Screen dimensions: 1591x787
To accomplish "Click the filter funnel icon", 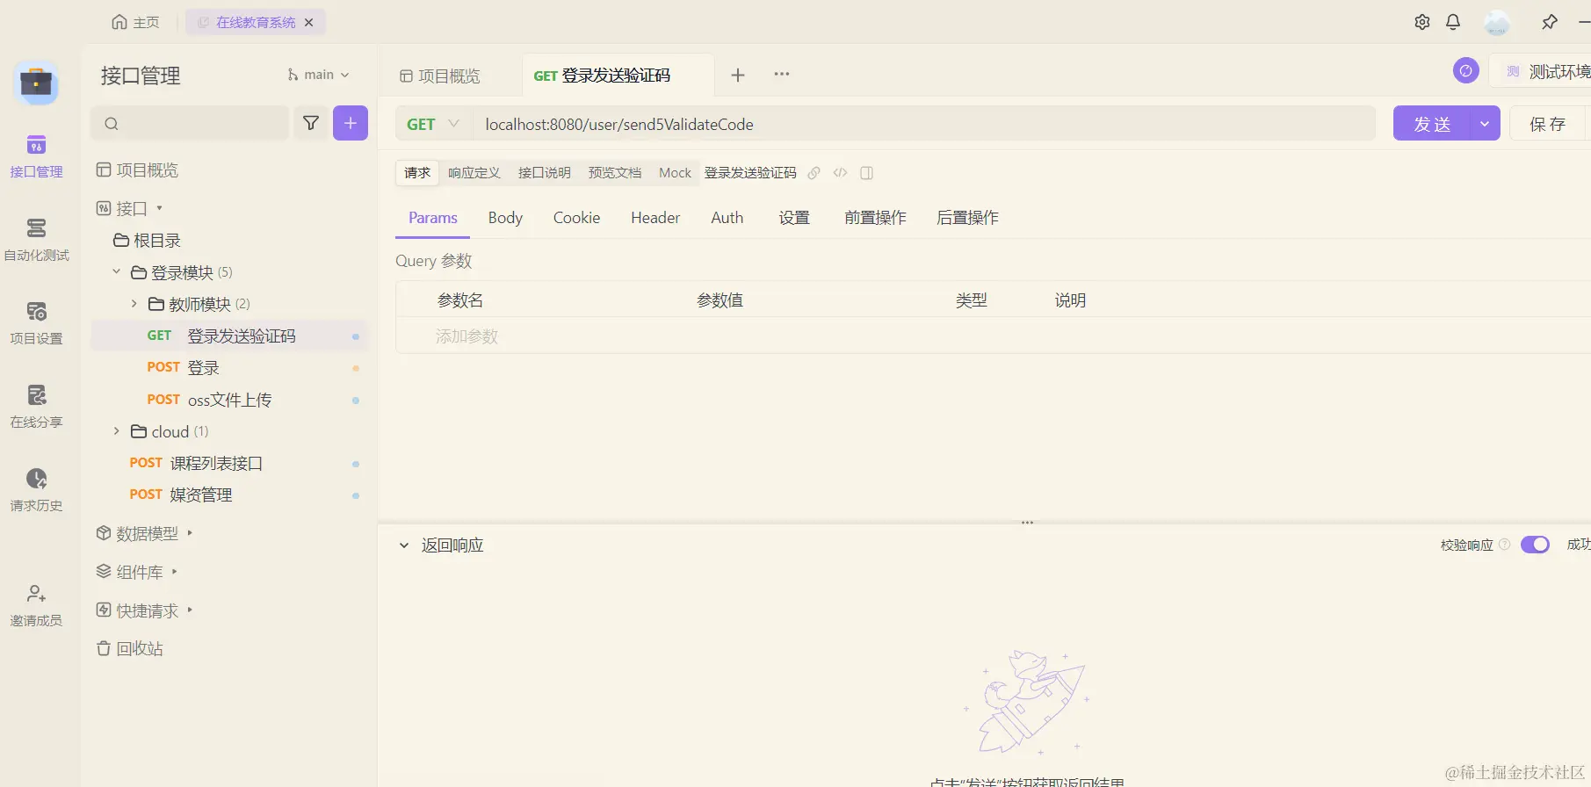I will tap(311, 123).
